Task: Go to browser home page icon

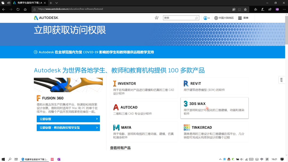Action: pos(25,9)
